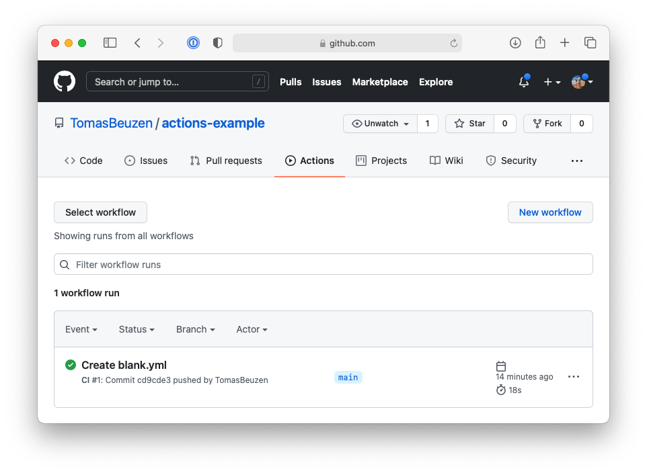Click the fork count beside Fork
Image resolution: width=647 pixels, height=473 pixels.
581,124
